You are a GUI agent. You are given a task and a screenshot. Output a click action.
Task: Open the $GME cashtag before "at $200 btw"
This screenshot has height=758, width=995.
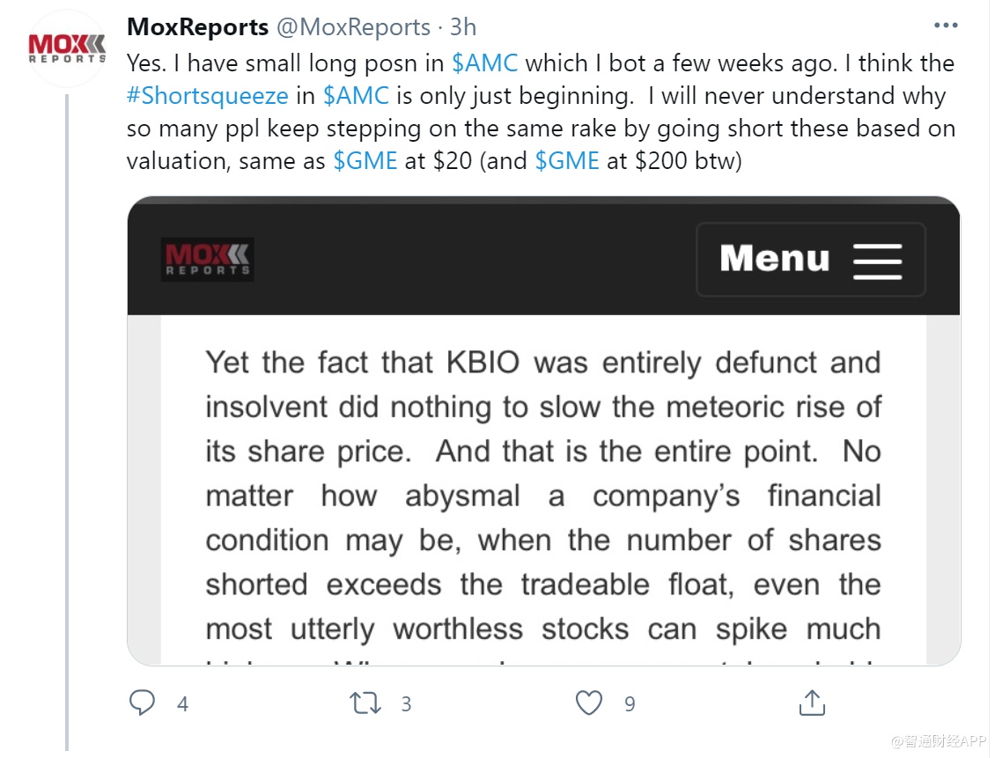[567, 161]
